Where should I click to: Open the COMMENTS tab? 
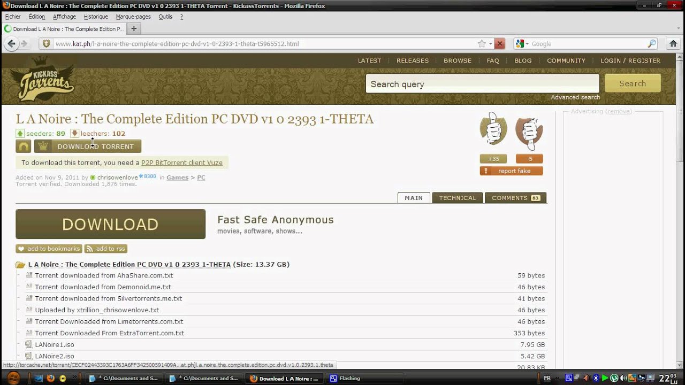(x=515, y=198)
